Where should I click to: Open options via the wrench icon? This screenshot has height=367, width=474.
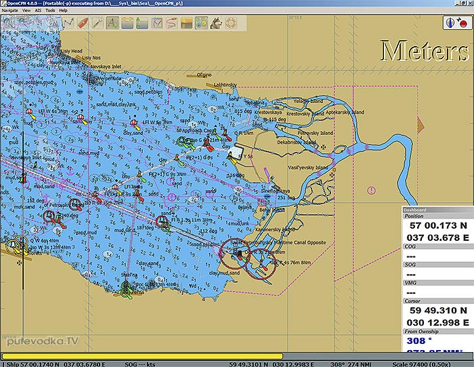click(x=98, y=23)
